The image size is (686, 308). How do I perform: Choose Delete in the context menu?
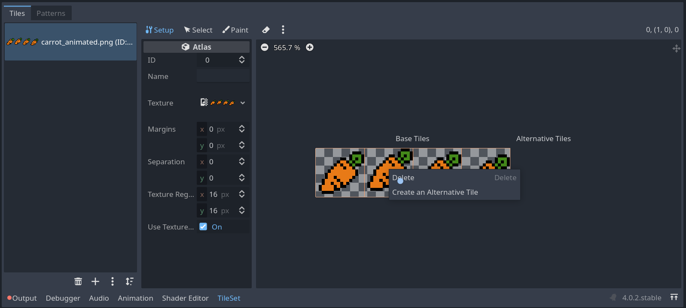(454, 178)
